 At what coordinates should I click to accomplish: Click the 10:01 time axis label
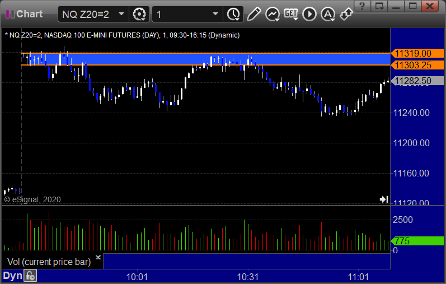[x=137, y=277]
